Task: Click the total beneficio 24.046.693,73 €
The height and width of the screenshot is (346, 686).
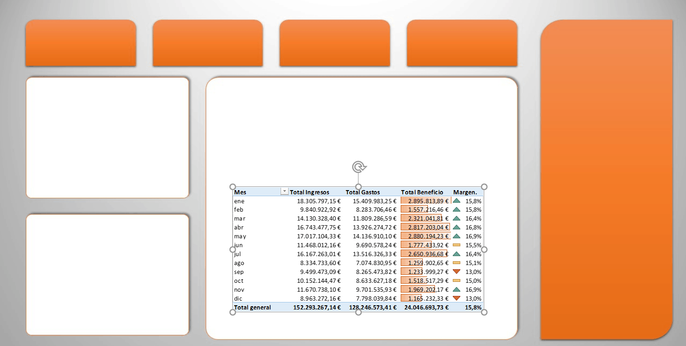Action: click(x=426, y=308)
